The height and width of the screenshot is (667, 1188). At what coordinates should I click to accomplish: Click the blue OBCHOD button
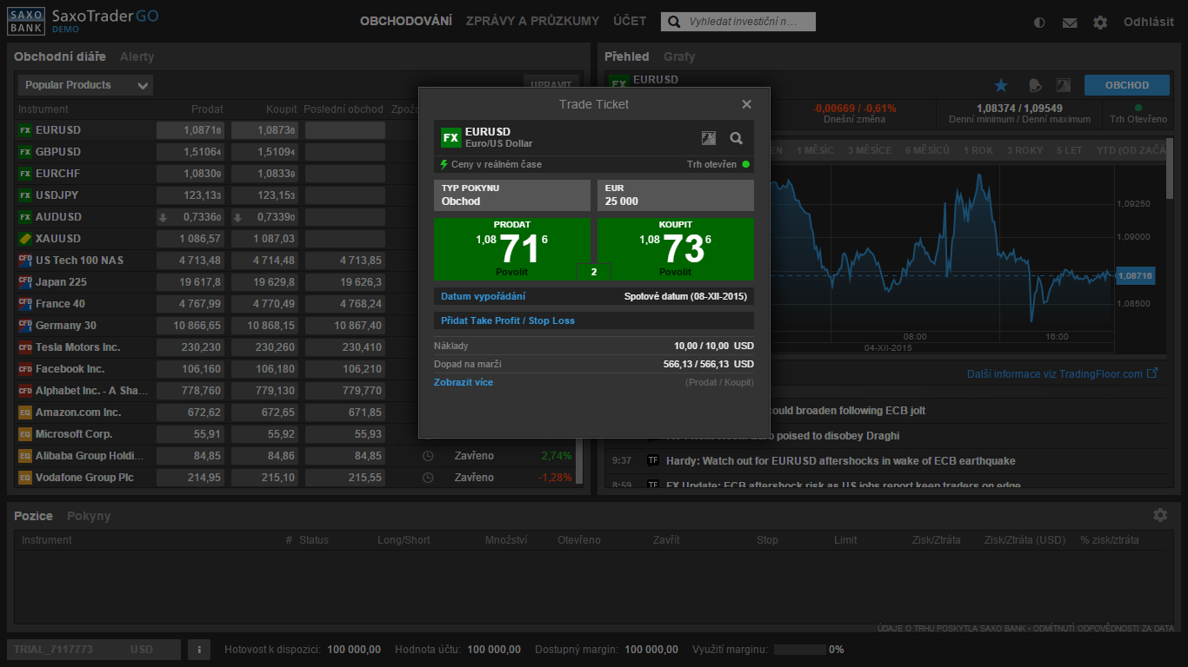point(1127,85)
